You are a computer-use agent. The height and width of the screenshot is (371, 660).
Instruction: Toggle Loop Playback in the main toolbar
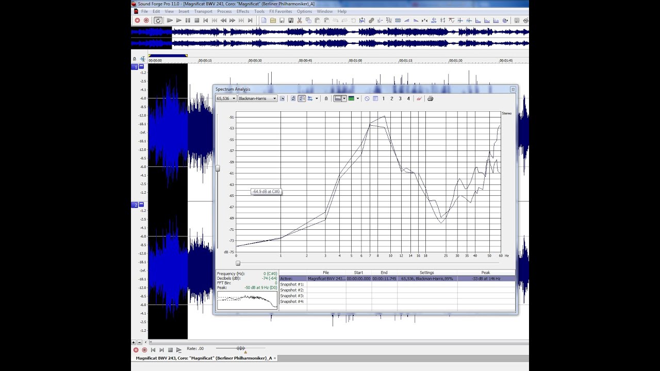(158, 21)
